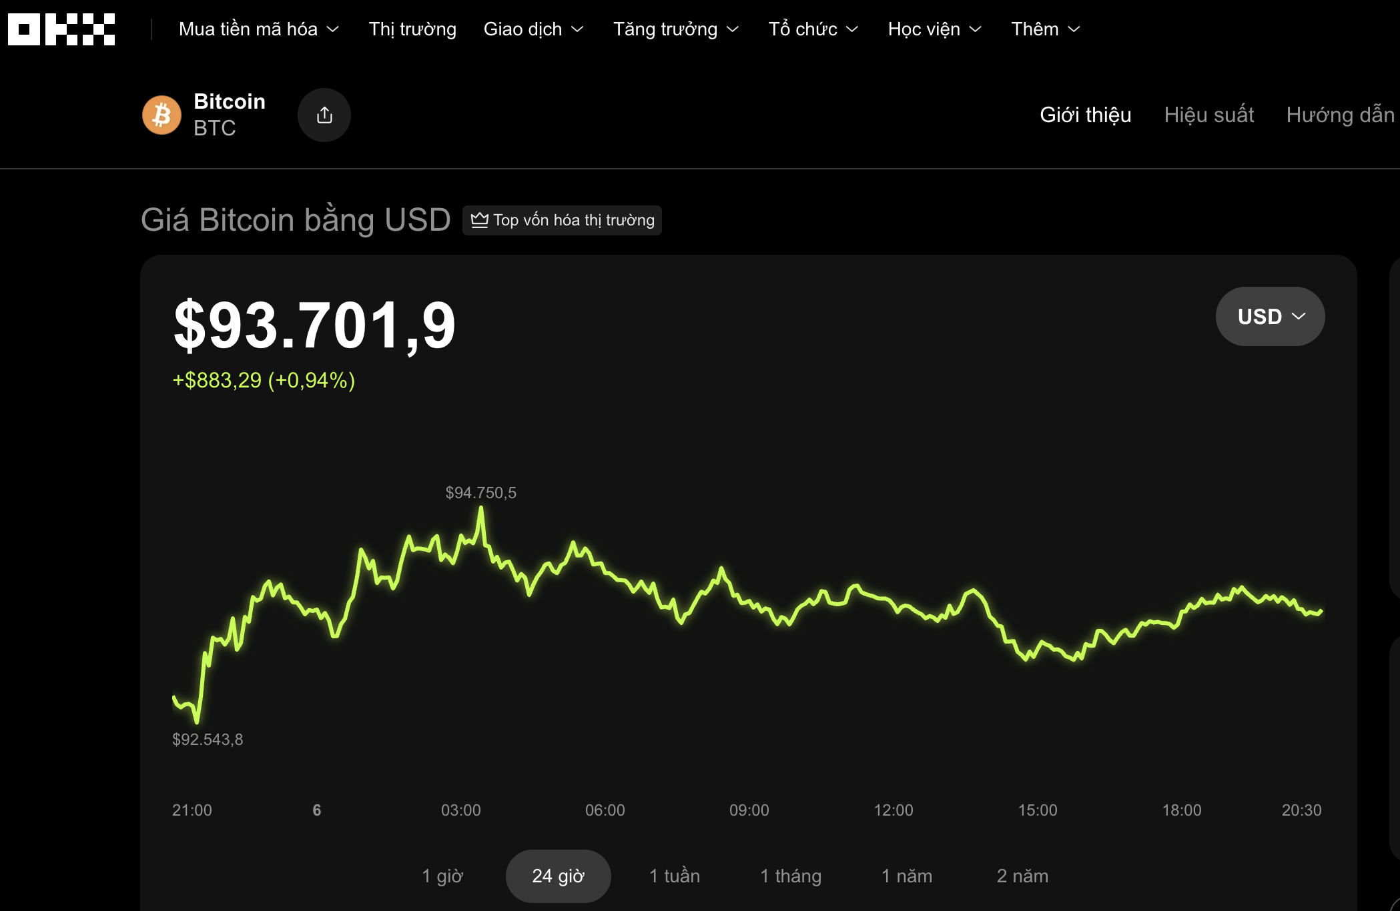Switch to the Hiệu suất tab

1209,114
